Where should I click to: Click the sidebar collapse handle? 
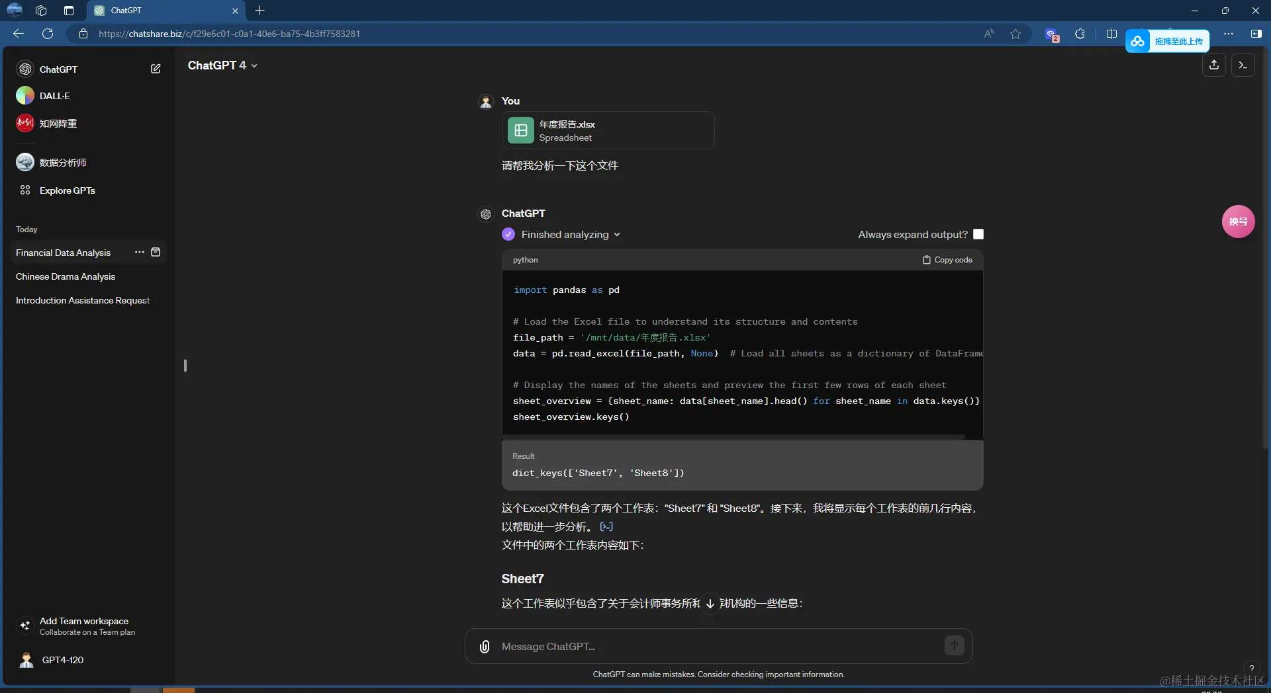click(x=185, y=365)
